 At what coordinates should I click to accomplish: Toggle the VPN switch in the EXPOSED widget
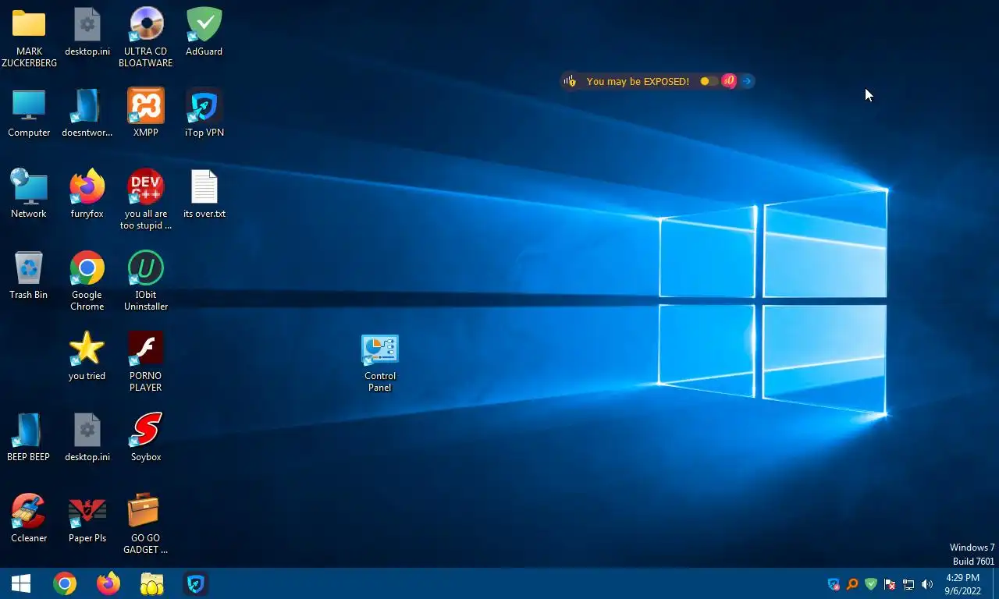[x=708, y=81]
